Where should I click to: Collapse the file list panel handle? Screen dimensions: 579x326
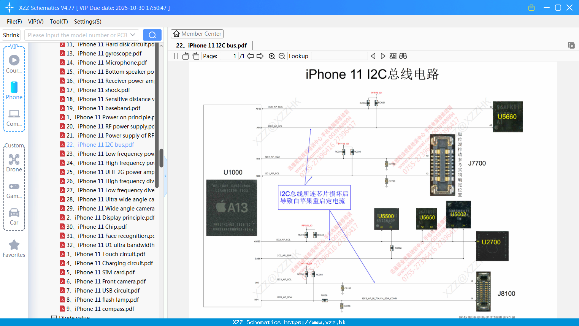click(165, 176)
